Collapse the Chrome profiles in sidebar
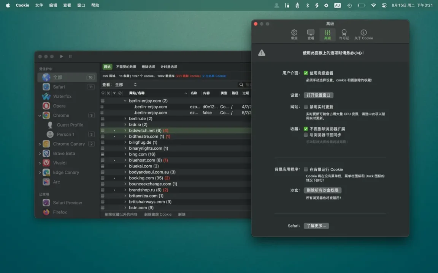The image size is (438, 273). (x=40, y=115)
